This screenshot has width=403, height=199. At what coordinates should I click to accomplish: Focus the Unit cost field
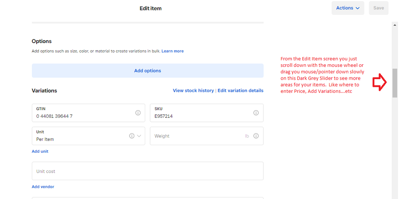[148, 171]
